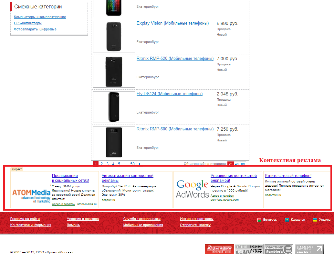Click the Belarus flag icon
This screenshot has height=275, width=334.
click(x=259, y=220)
